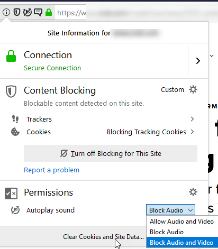Screen dimensions: 218x249
Task: Click the Cookies icon in Content Blocking
Action: tap(15, 132)
